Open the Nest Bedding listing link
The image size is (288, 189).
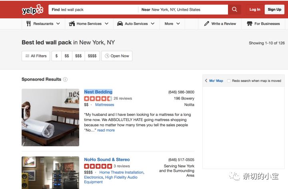[98, 92]
